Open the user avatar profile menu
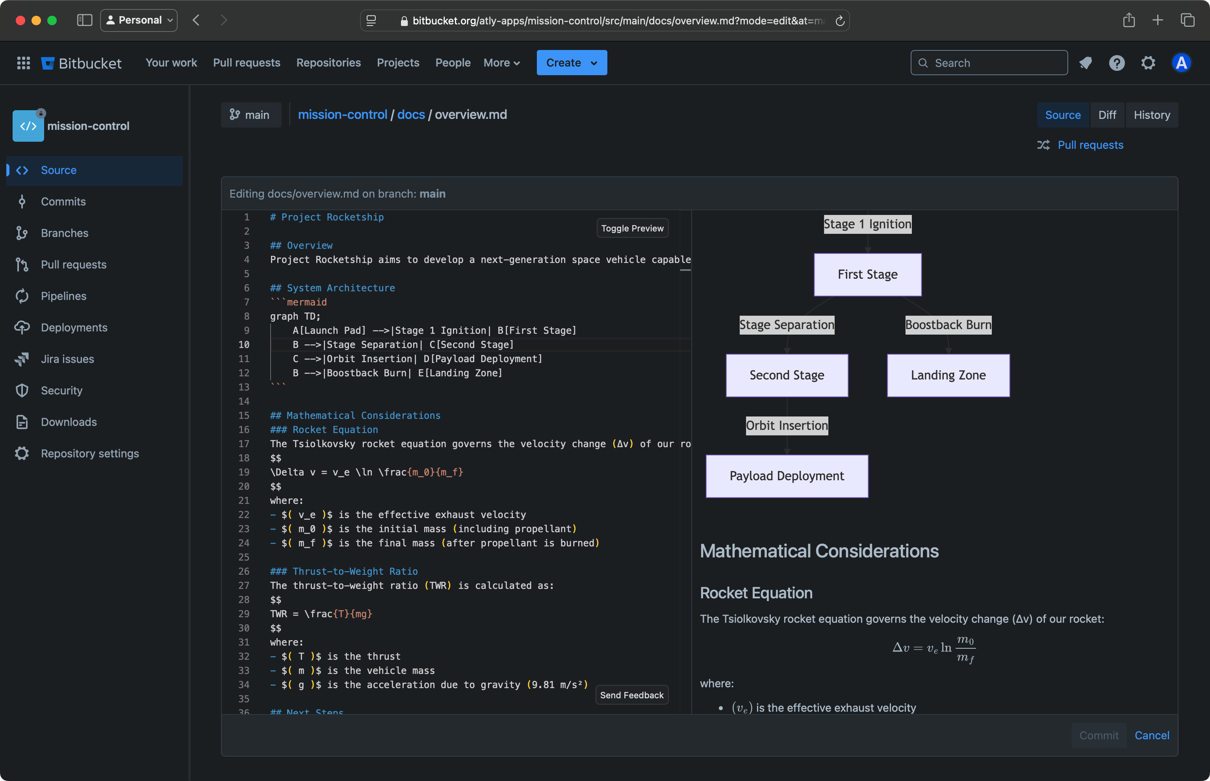 coord(1181,63)
